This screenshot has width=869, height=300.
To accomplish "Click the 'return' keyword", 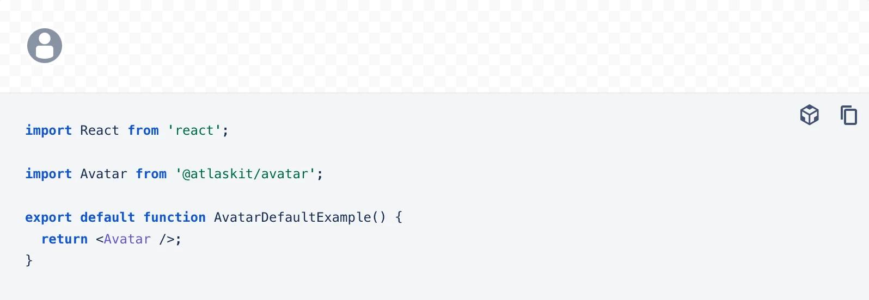I will click(x=64, y=239).
